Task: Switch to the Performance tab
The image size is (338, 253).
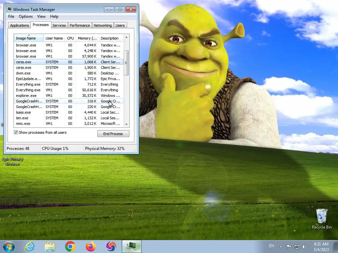Action: point(80,25)
